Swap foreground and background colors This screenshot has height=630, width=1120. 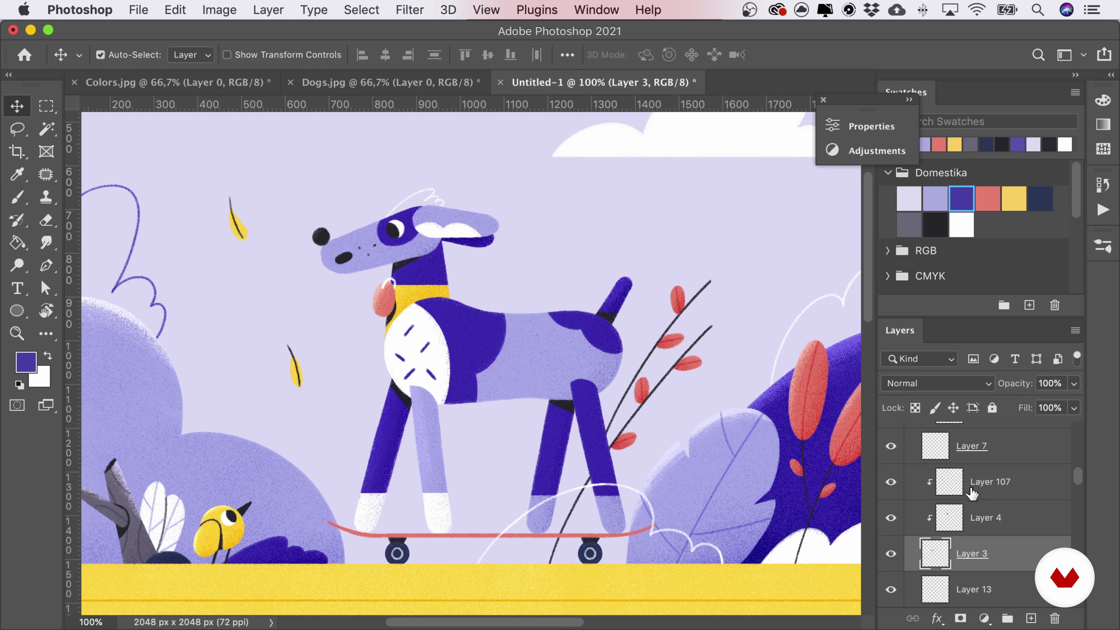(x=48, y=356)
